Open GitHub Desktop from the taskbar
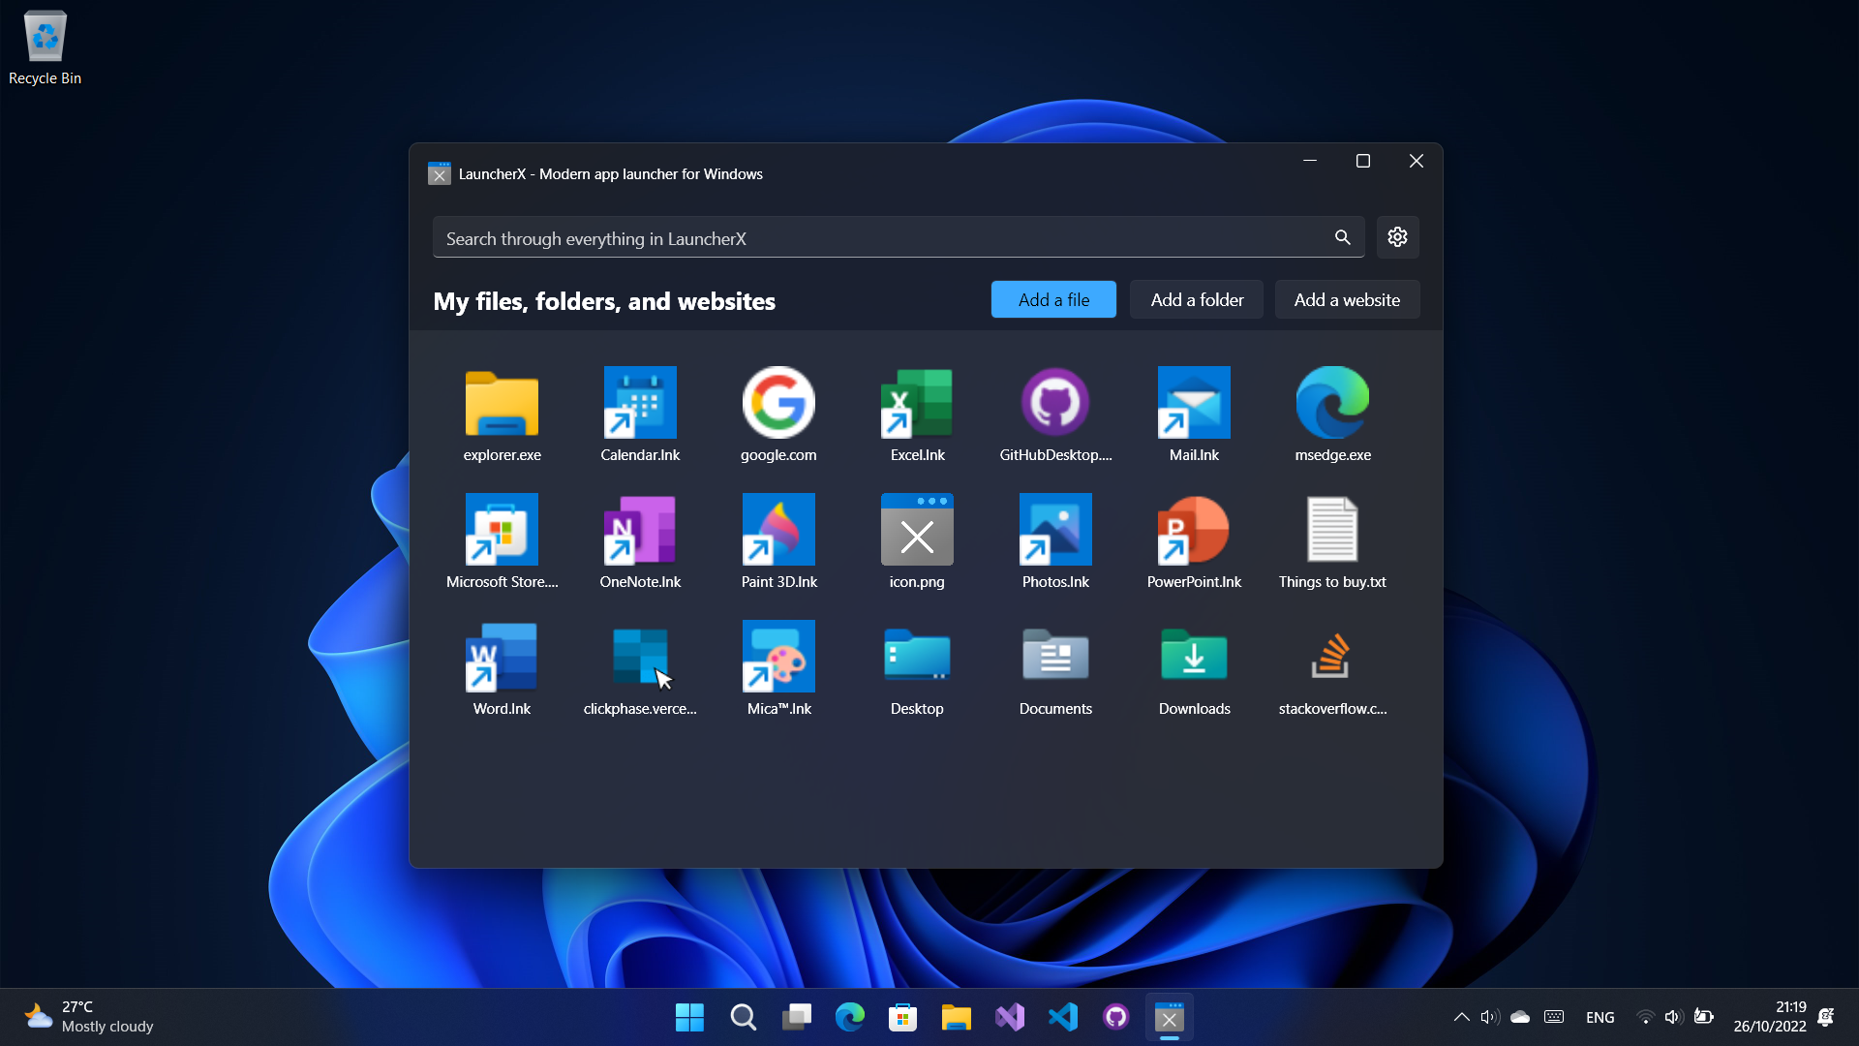 (x=1116, y=1017)
